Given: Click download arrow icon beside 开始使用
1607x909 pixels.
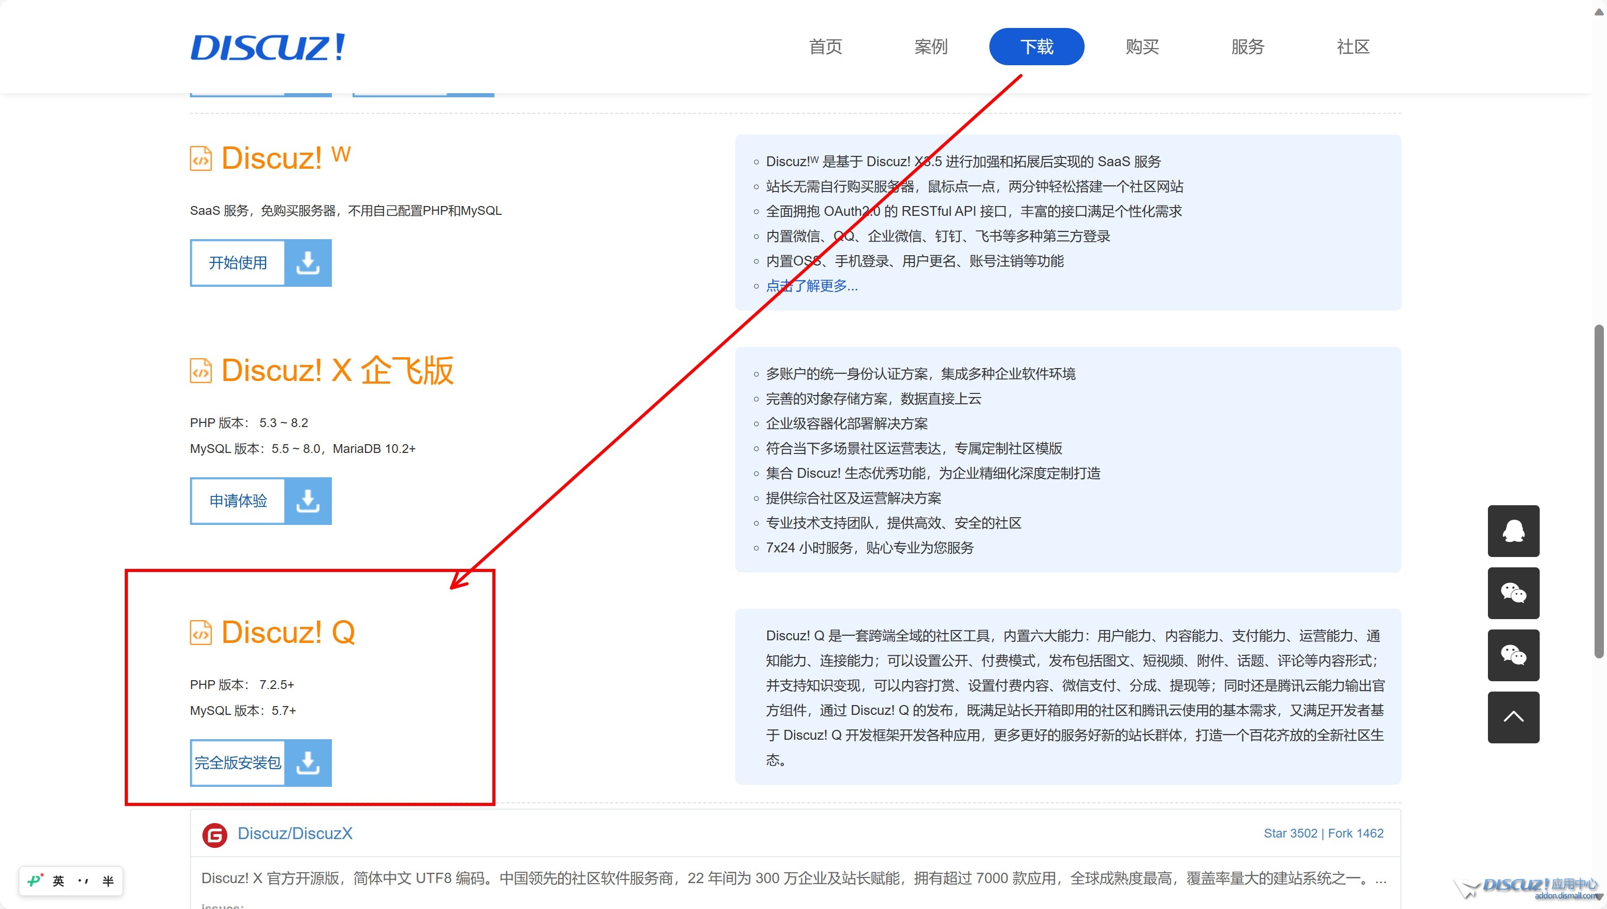Looking at the screenshot, I should click(308, 263).
